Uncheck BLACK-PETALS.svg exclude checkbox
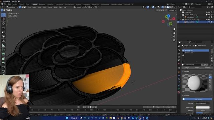 [207, 15]
